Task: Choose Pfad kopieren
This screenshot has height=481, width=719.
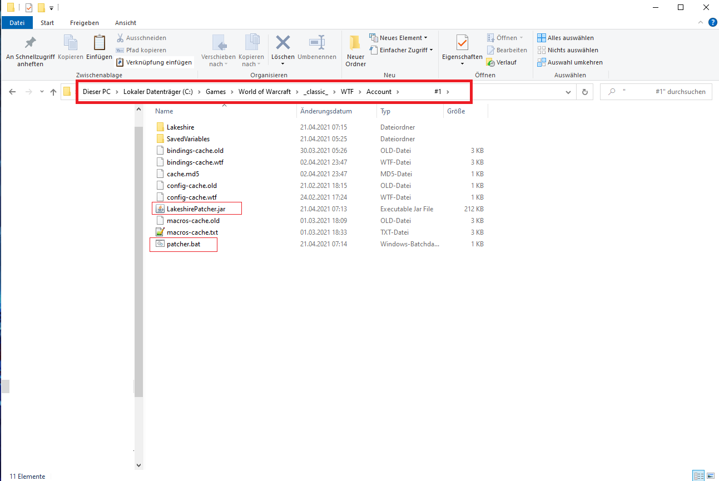Action: [141, 50]
